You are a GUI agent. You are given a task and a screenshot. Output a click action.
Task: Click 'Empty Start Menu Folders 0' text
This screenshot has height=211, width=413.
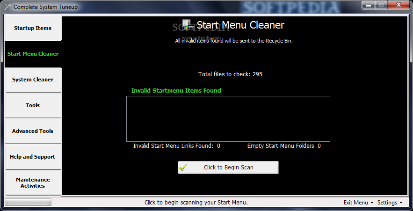(284, 146)
